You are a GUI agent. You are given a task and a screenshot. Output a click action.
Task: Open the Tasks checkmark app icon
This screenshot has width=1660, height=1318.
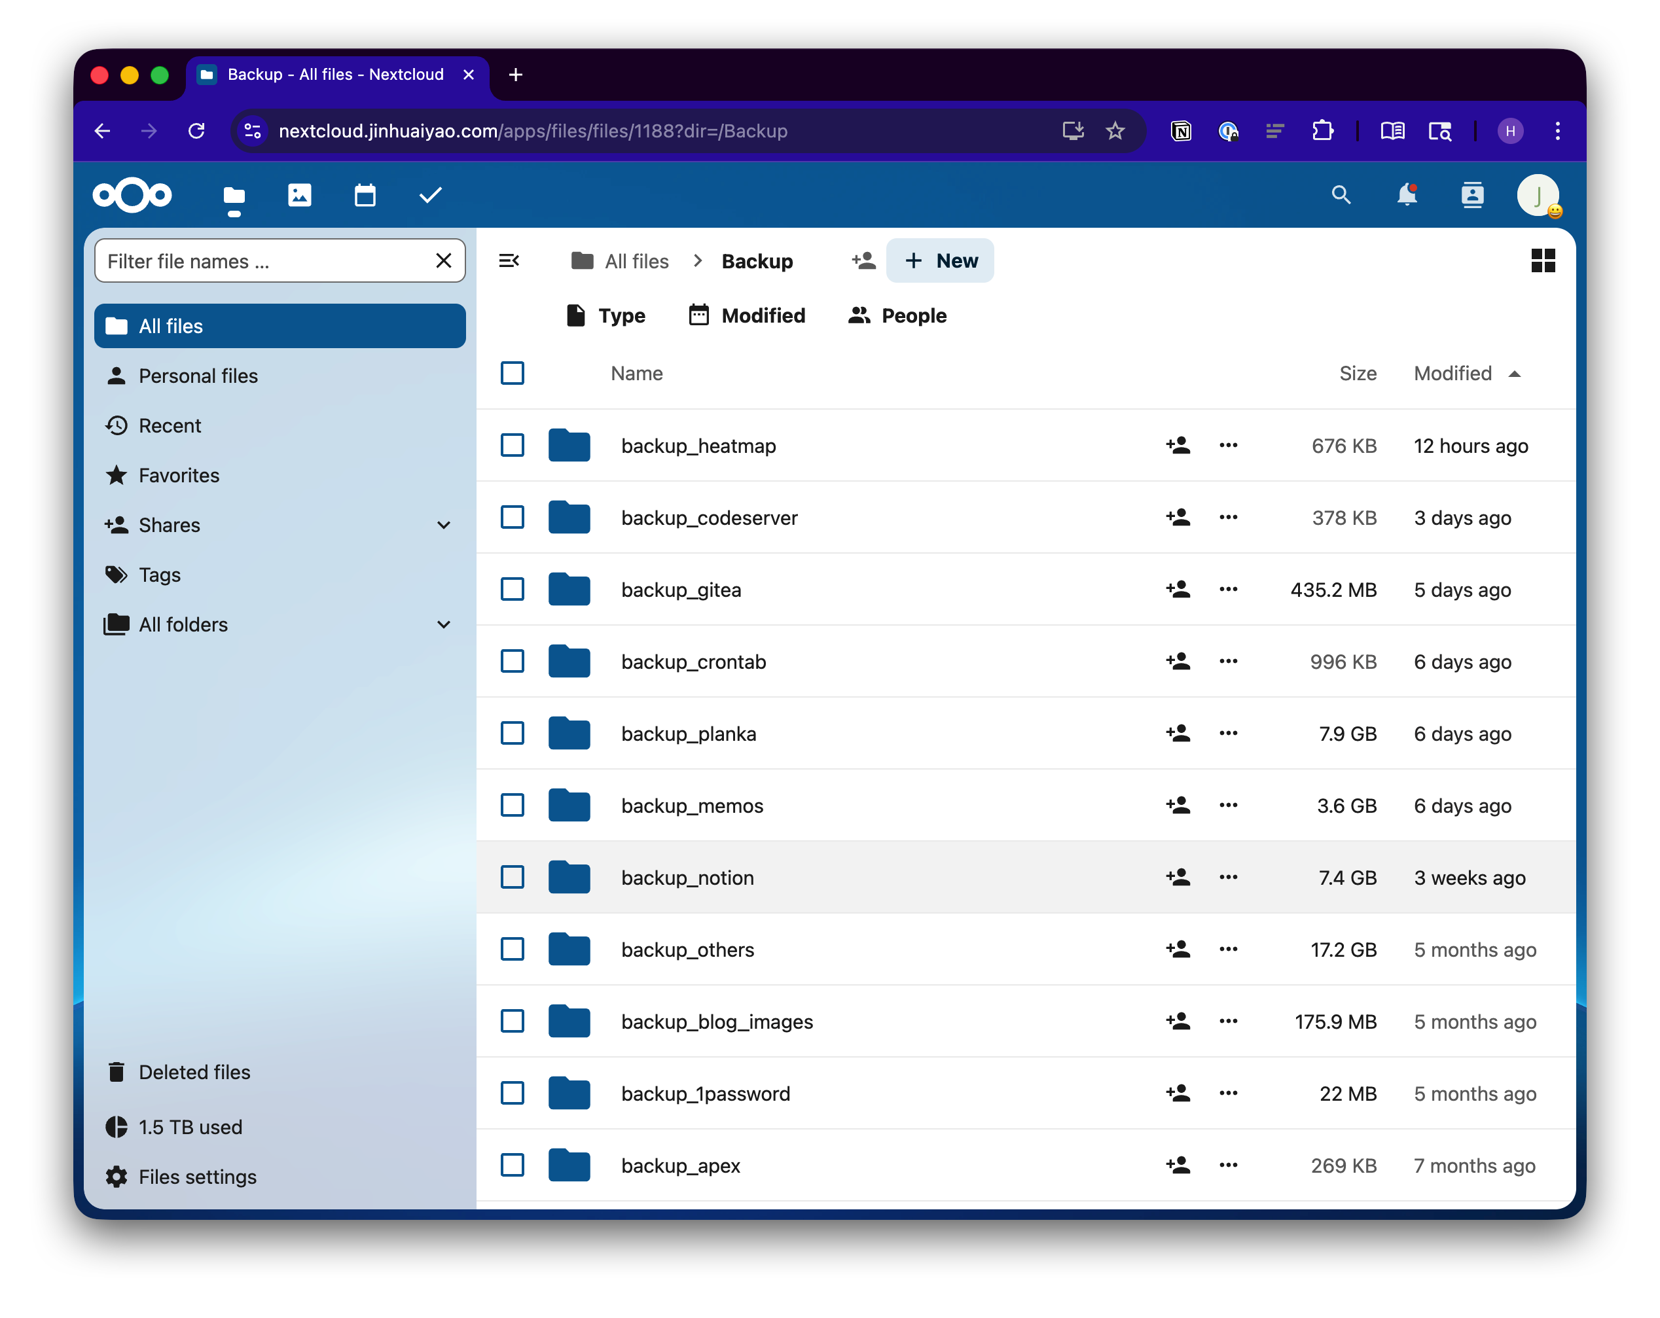point(431,196)
